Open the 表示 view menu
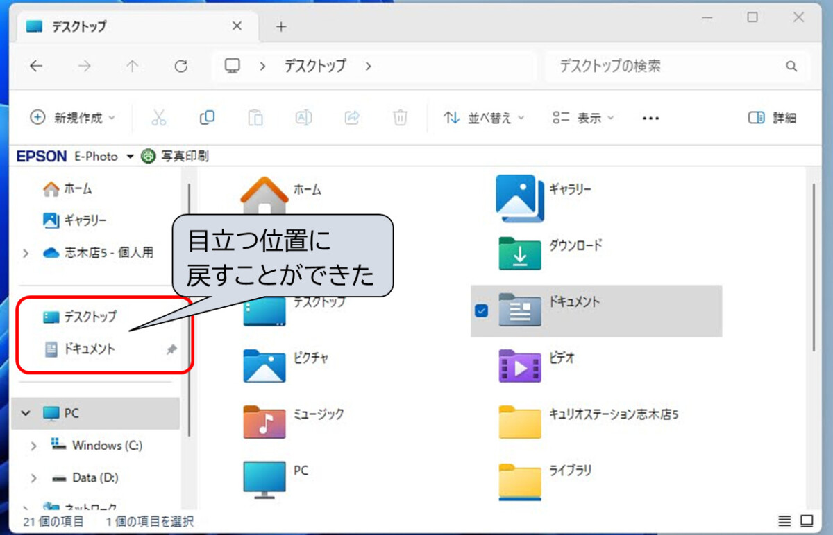833x535 pixels. coord(583,118)
